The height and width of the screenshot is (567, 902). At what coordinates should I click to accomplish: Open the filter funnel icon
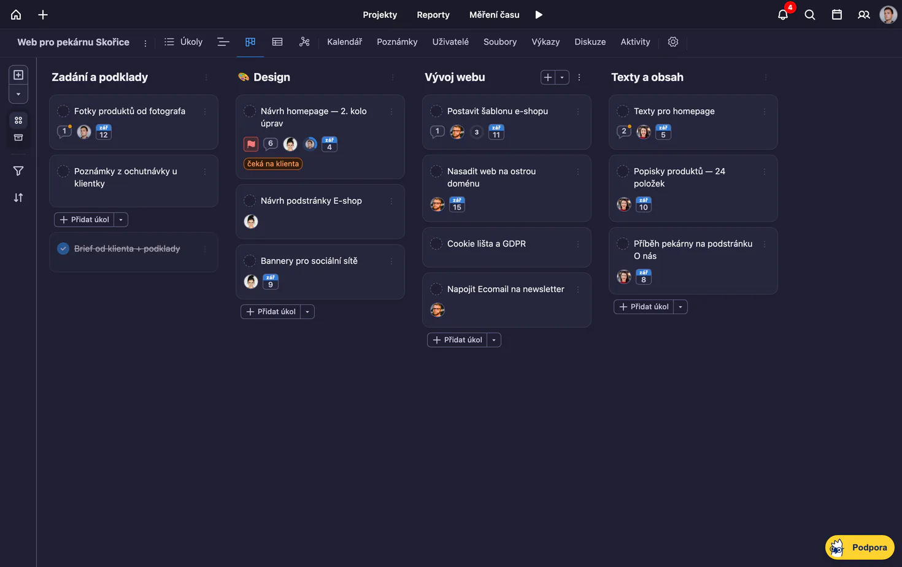click(x=18, y=171)
